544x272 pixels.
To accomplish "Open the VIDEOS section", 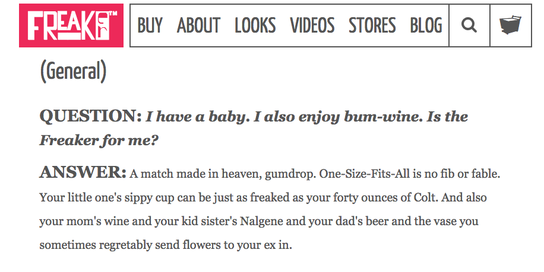I will coord(312,25).
